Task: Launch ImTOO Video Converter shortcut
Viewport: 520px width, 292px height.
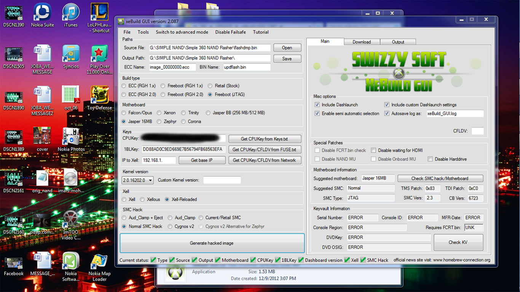Action: [71, 225]
